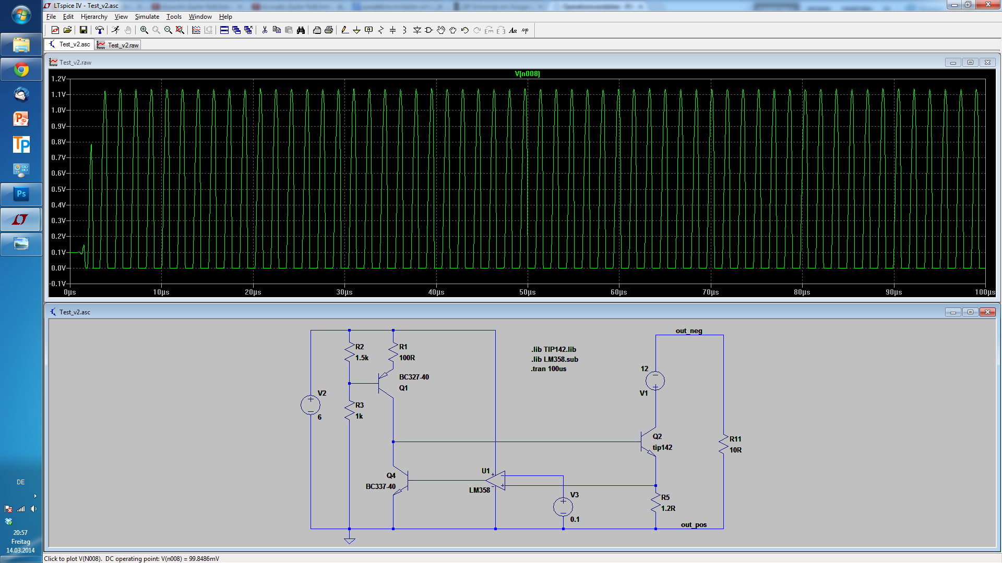Click the V(n008) trace label
Screen dimensions: 1002x563
[527, 74]
